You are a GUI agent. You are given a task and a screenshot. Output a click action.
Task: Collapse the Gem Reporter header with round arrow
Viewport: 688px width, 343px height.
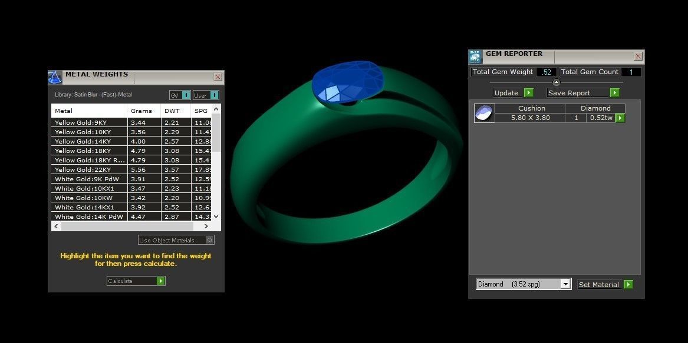click(x=557, y=82)
